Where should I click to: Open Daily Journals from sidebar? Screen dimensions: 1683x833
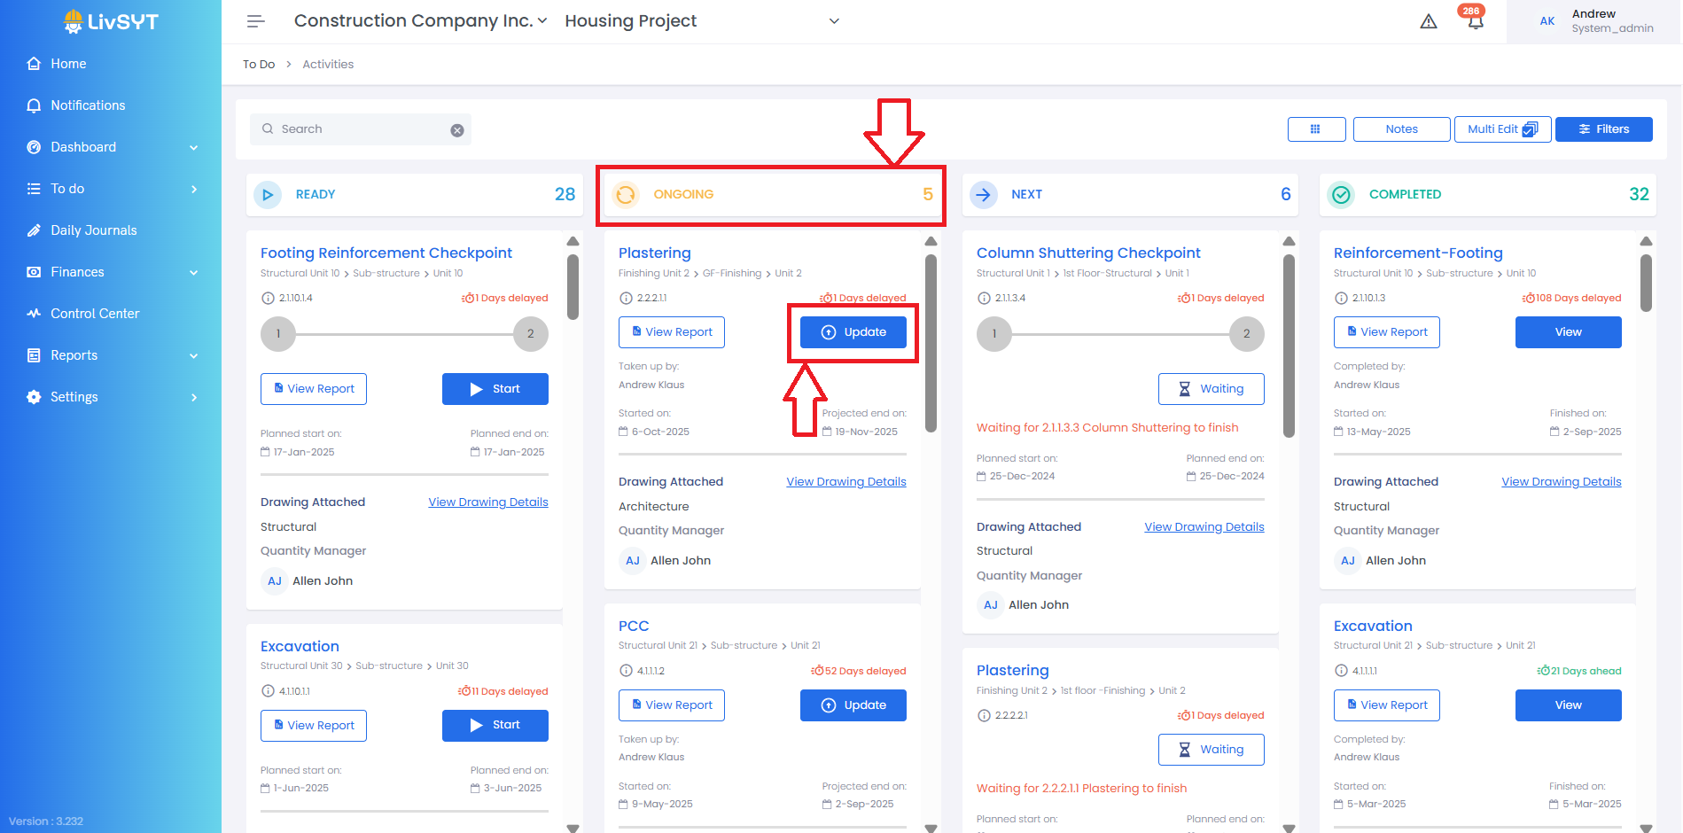[93, 230]
